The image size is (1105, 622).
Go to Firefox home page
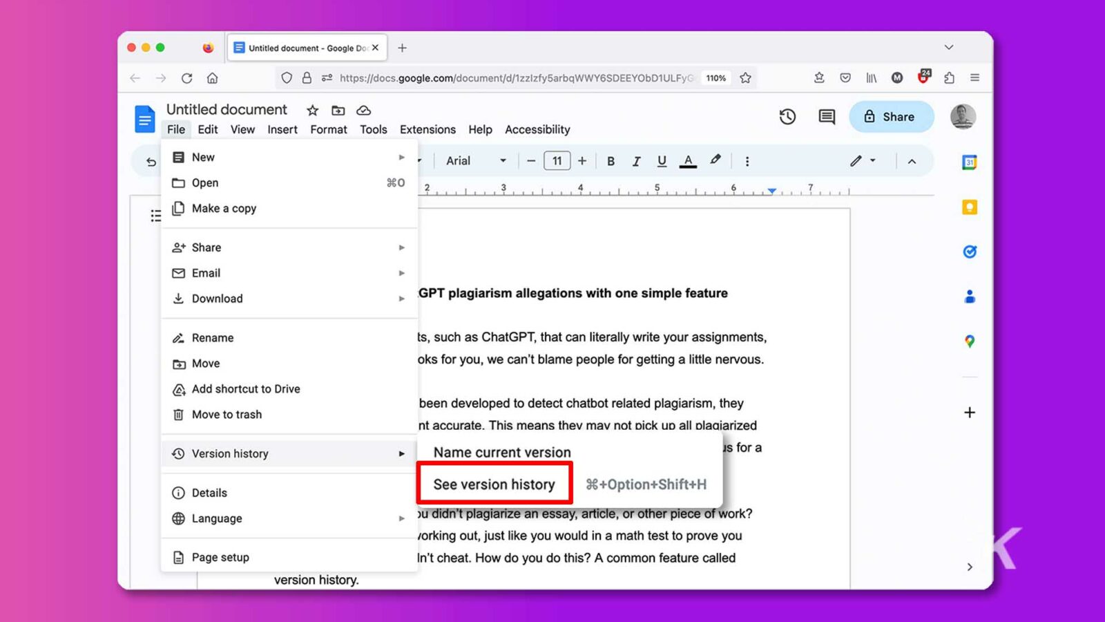pos(213,78)
